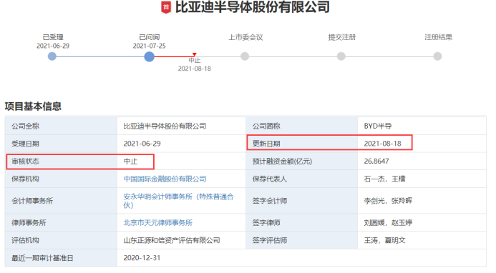Viewport: 496px width, 273px height.
Task: Click the 比亚迪半导体股份有限公司 page heading
Action: coord(253,7)
